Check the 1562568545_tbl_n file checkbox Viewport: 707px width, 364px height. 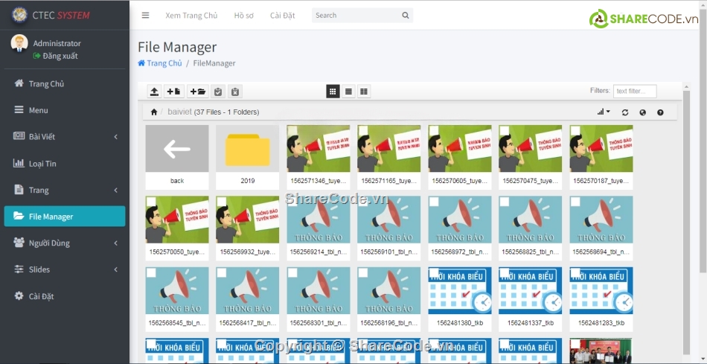(x=151, y=272)
